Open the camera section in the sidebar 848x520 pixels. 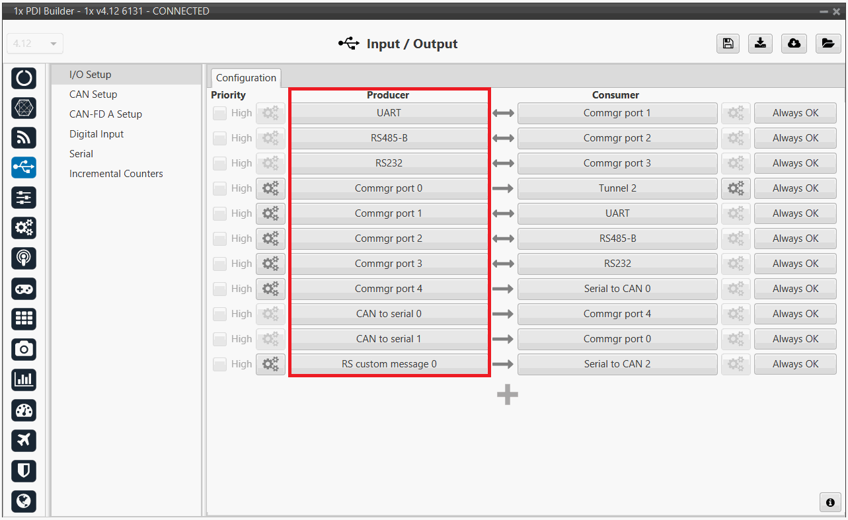pyautogui.click(x=24, y=349)
